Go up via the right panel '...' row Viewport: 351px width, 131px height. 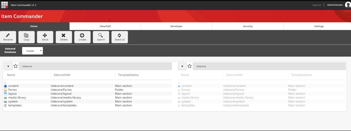179,82
